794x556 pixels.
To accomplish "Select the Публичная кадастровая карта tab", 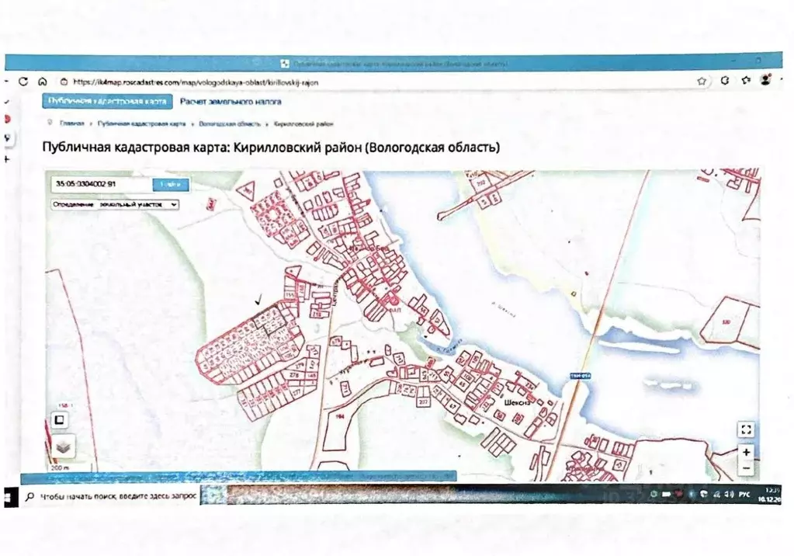I will (x=106, y=102).
